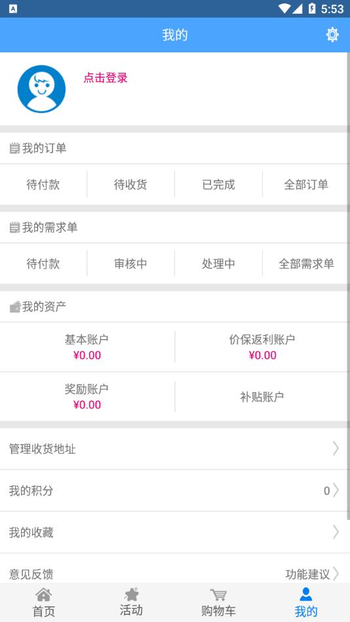The image size is (350, 622).
Task: Open the 基本账户 balance
Action: (x=87, y=347)
